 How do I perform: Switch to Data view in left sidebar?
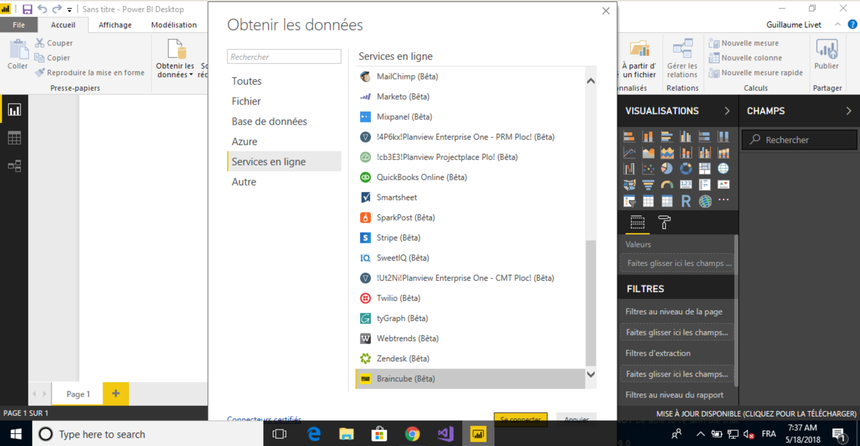point(14,138)
